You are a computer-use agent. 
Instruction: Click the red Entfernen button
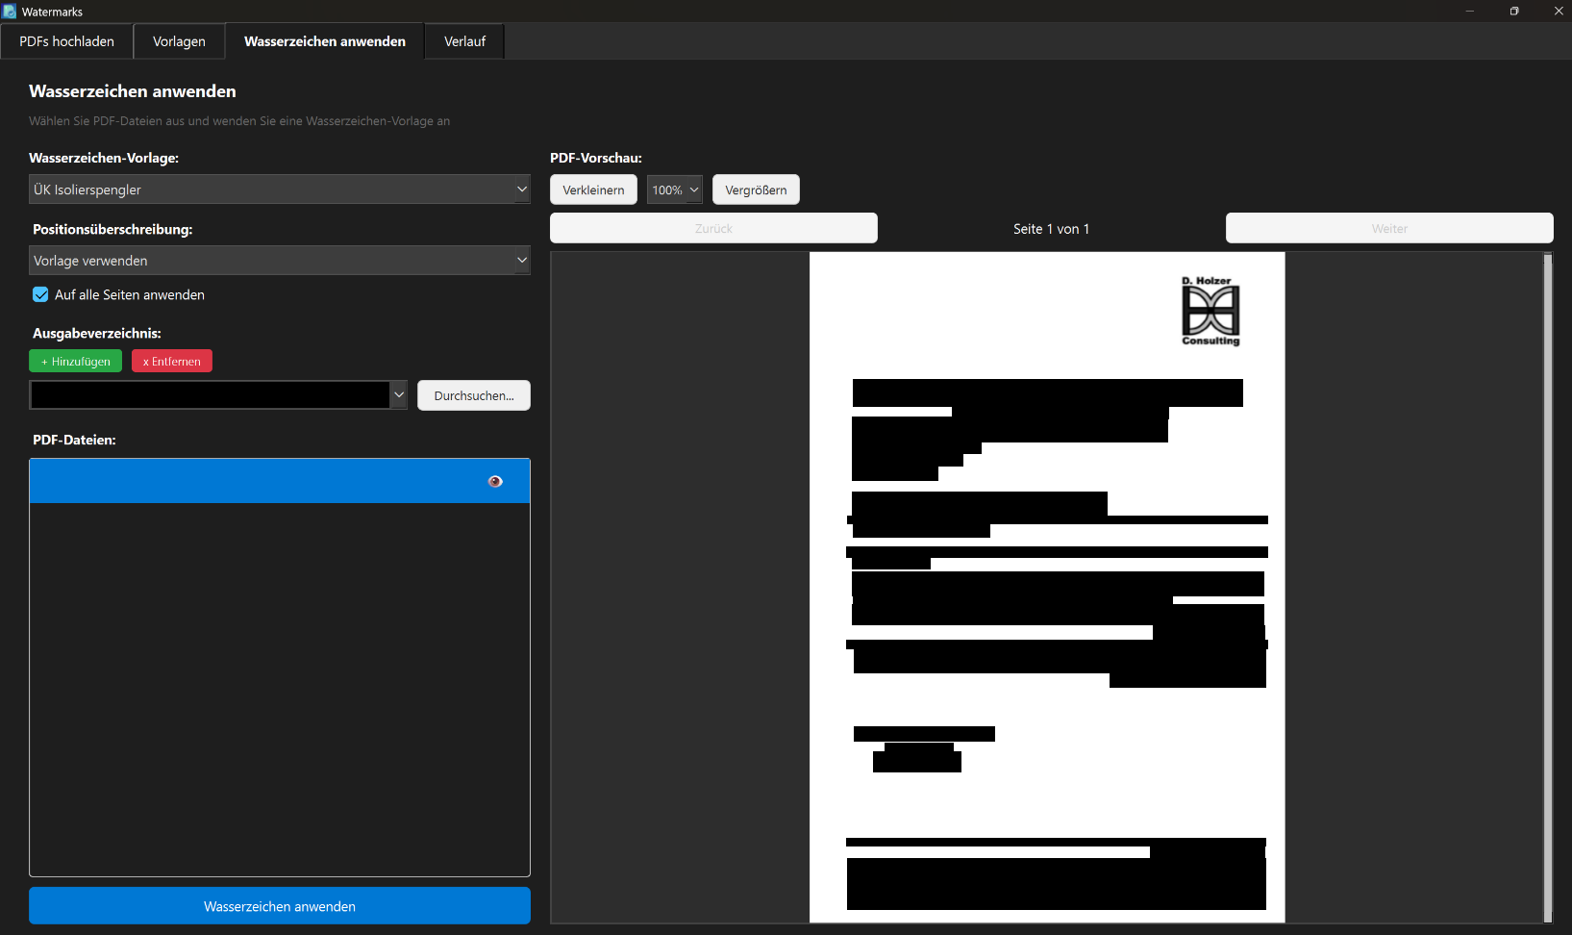[172, 361]
